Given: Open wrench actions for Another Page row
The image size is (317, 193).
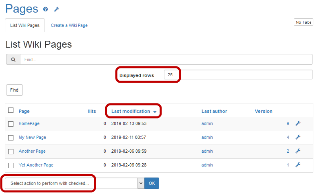Looking at the screenshot, I should pos(298,151).
